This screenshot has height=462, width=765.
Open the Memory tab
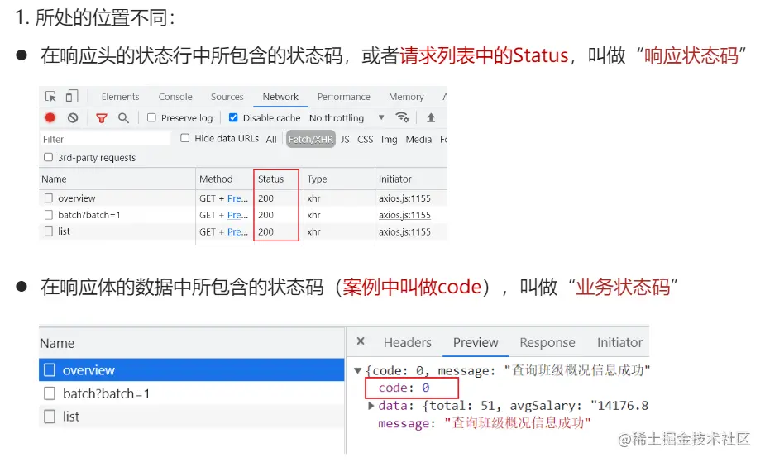click(x=406, y=97)
